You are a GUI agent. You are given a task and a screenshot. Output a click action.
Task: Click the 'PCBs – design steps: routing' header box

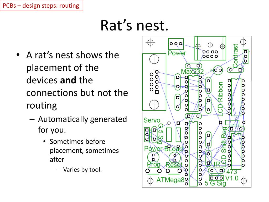point(41,6)
